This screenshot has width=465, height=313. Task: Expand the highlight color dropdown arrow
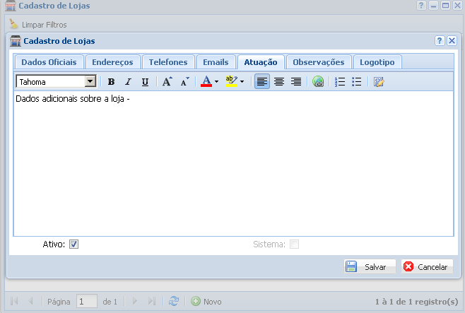(x=242, y=82)
